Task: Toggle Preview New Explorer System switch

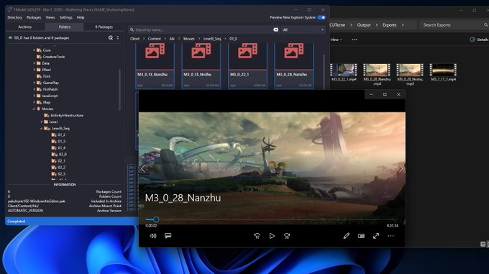Action: coord(321,17)
